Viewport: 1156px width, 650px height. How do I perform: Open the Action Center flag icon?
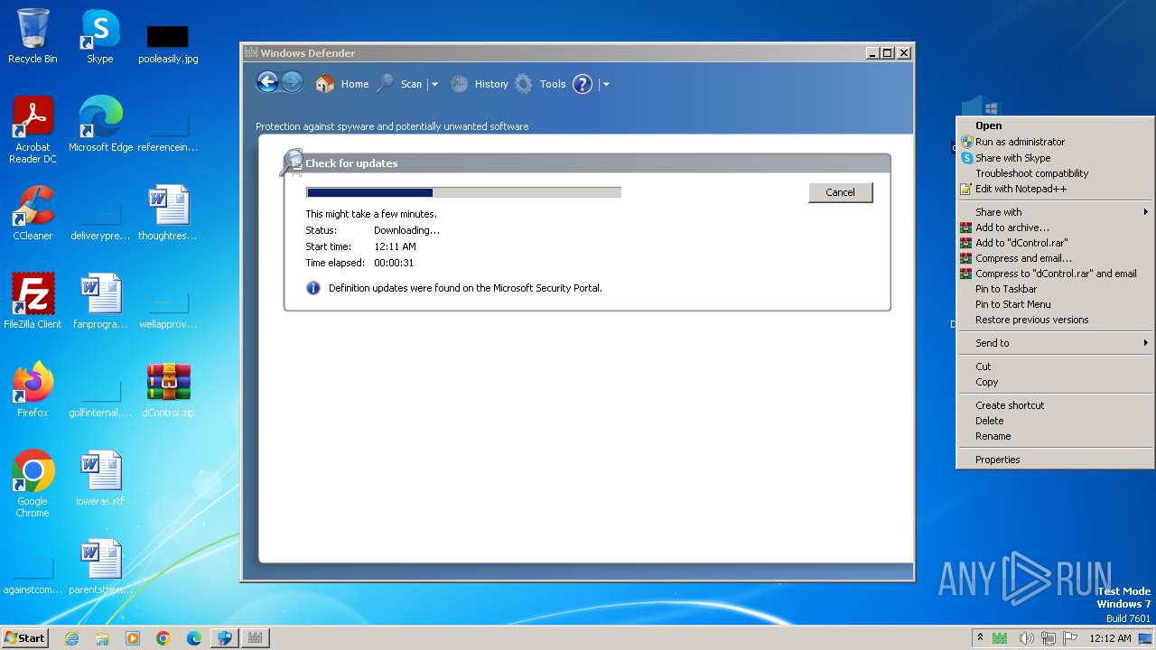[x=1070, y=638]
